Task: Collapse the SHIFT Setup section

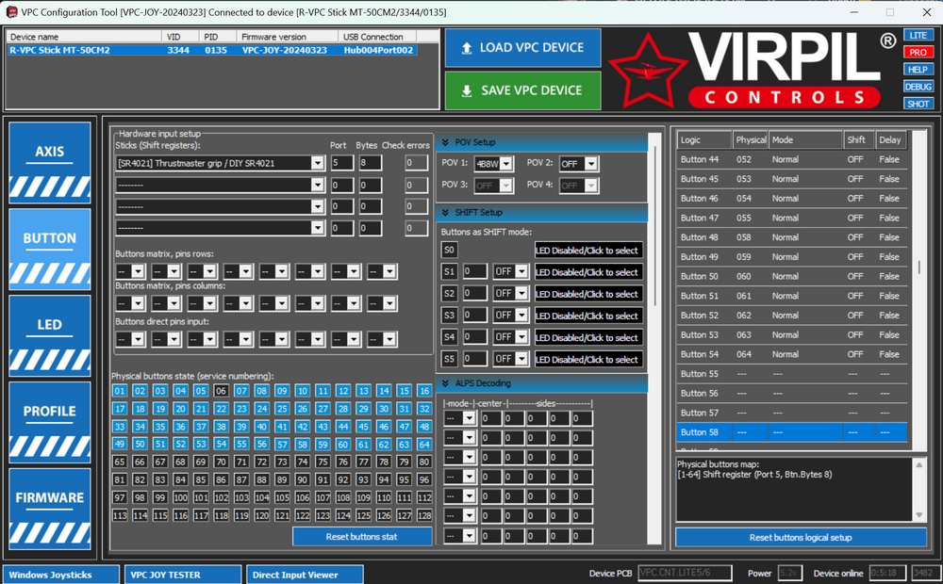Action: (x=446, y=213)
